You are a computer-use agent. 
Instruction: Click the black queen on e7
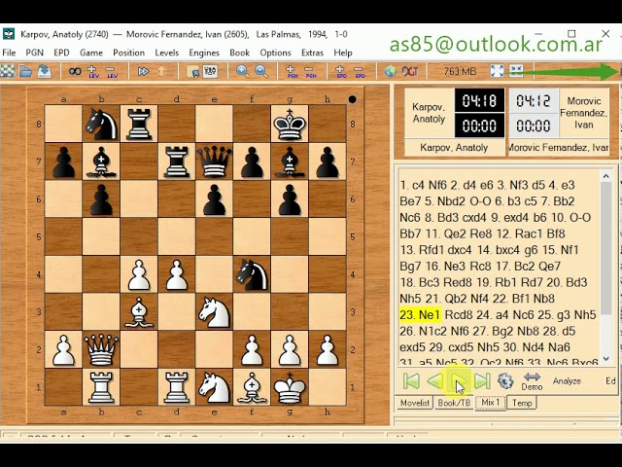[x=214, y=162]
